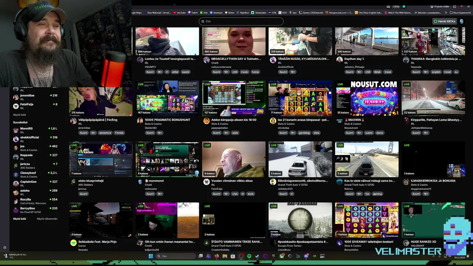This screenshot has height=266, width=473.
Task: Open CaptainGee channel in the sidebar
Action: click(35, 183)
